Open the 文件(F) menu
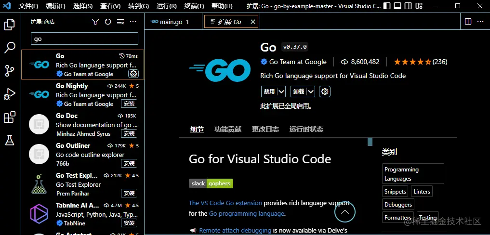Viewport: 490px width, 235px height. [x=28, y=6]
